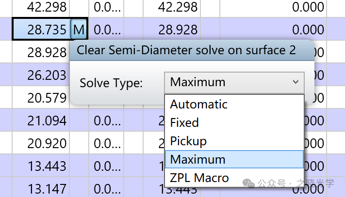Pick the Pickup solve type option
This screenshot has height=197, width=345.
coord(188,141)
